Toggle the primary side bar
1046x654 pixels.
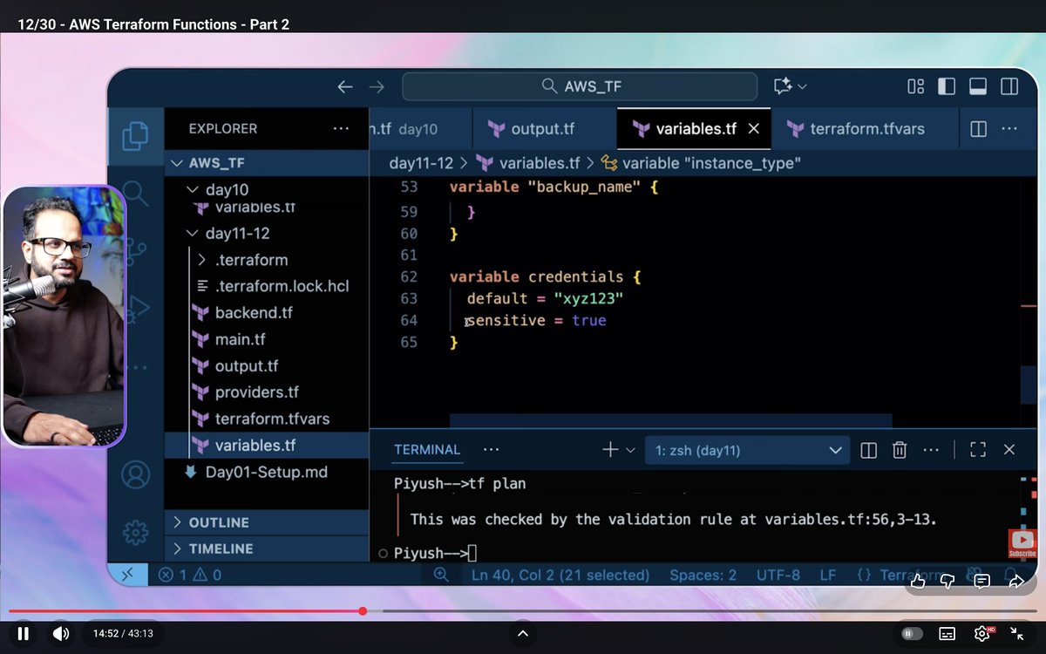click(x=947, y=86)
